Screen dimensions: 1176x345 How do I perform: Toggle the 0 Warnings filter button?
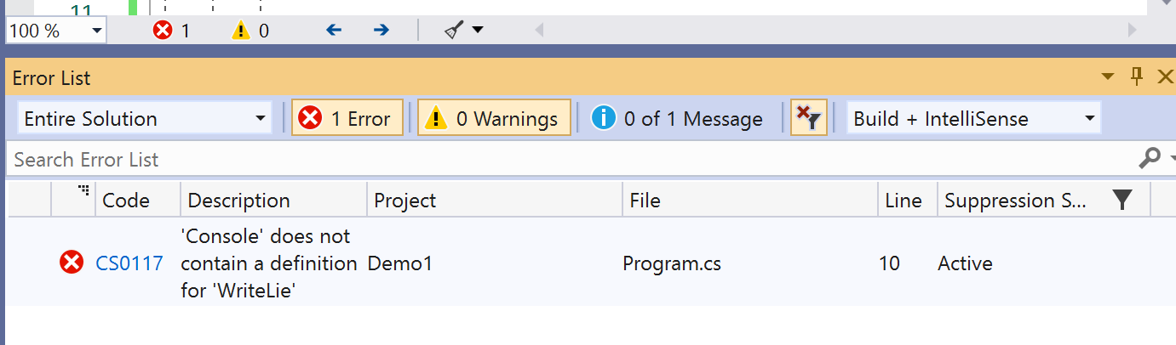[494, 119]
